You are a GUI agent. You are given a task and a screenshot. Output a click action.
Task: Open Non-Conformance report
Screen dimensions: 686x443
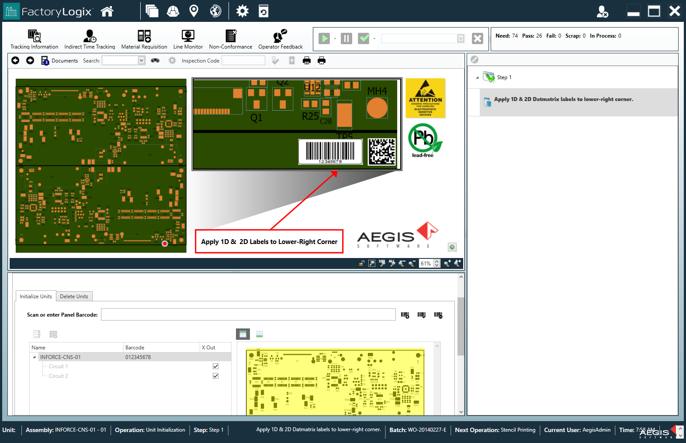(230, 39)
